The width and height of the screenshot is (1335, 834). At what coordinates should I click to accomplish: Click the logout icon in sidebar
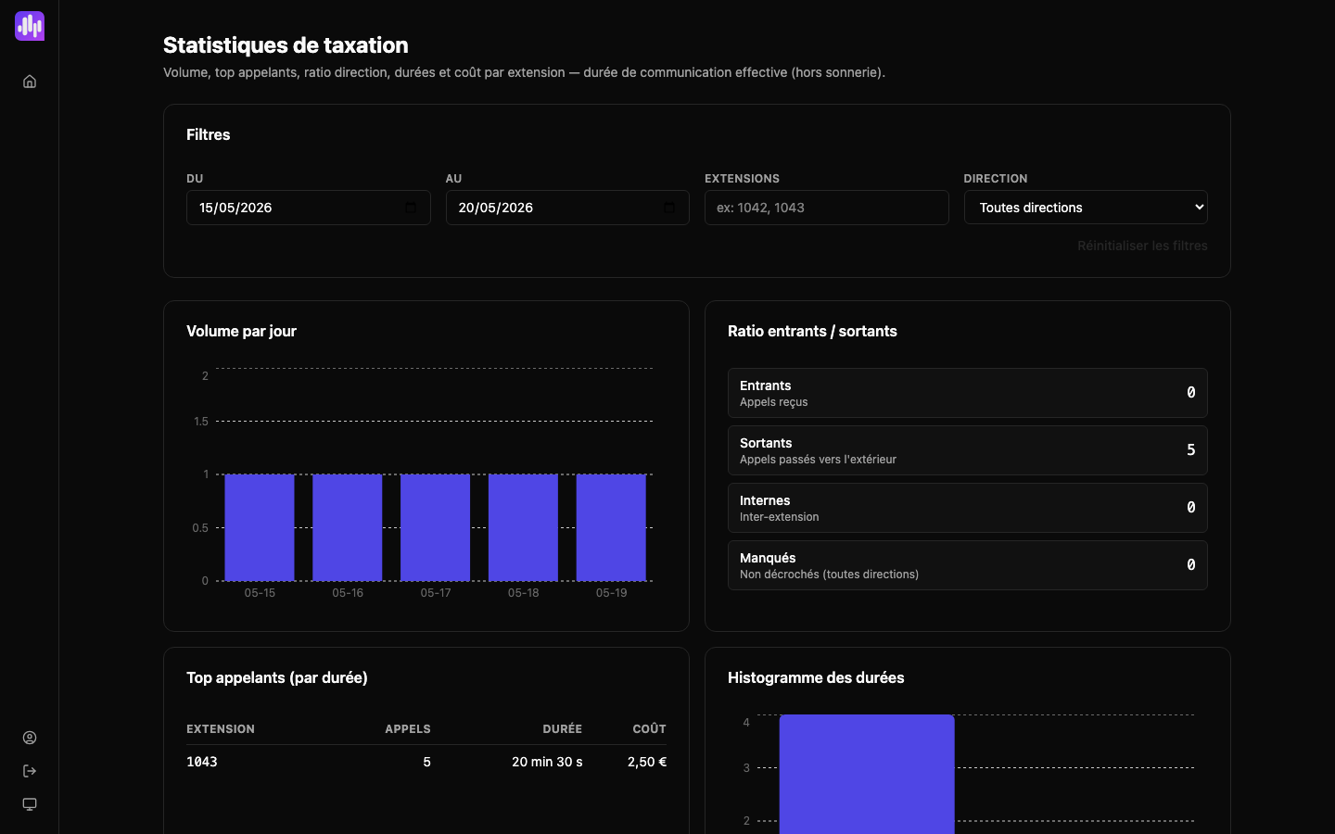point(30,771)
